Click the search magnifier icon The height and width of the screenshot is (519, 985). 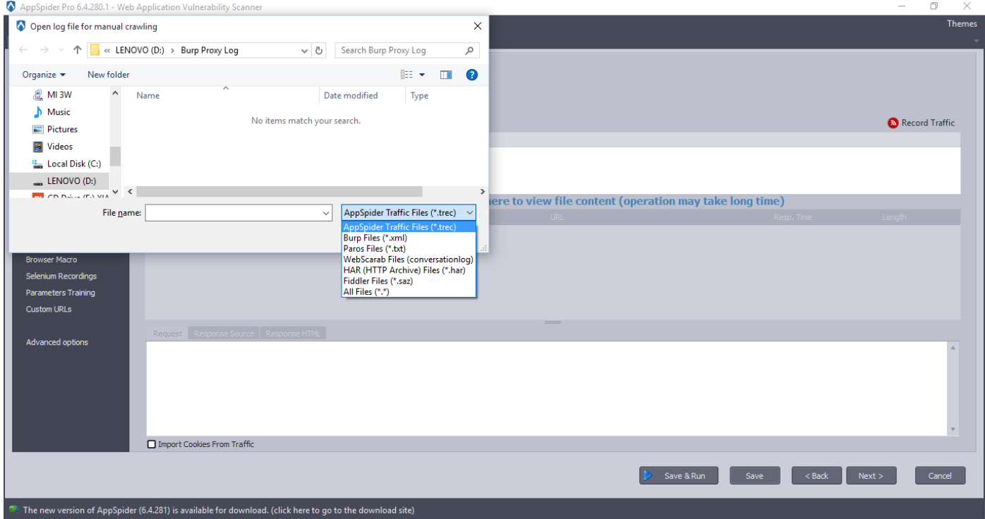click(x=470, y=51)
